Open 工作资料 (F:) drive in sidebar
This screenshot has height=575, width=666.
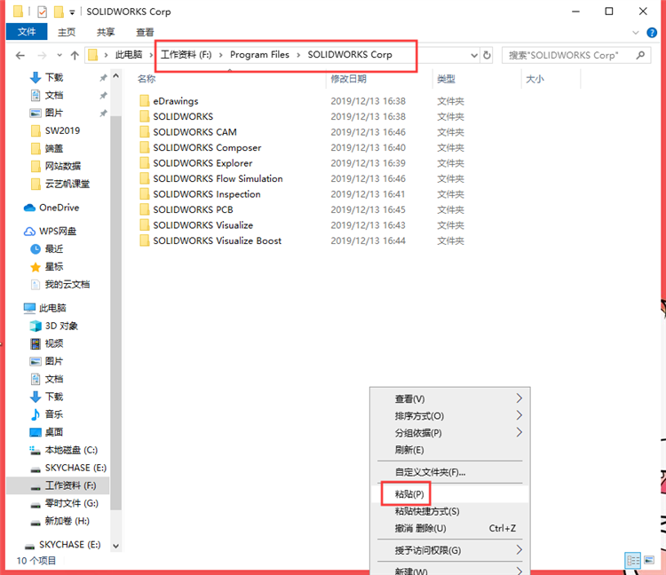tap(70, 485)
